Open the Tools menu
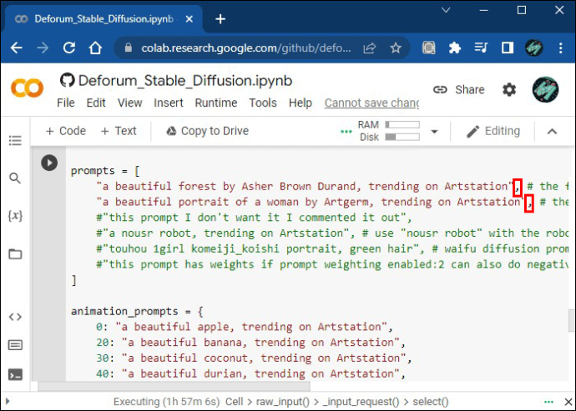 (x=263, y=103)
